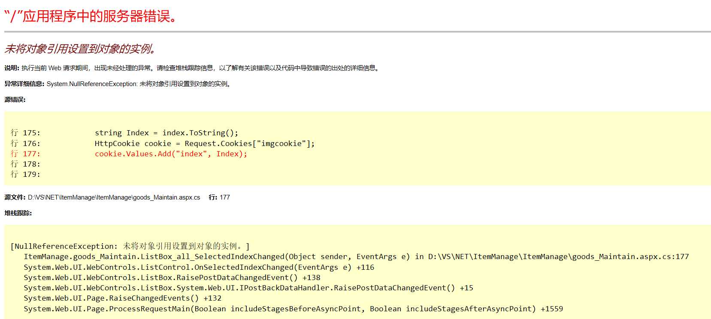Click the 行: 177 line number indicator
The image size is (711, 319).
pos(219,197)
